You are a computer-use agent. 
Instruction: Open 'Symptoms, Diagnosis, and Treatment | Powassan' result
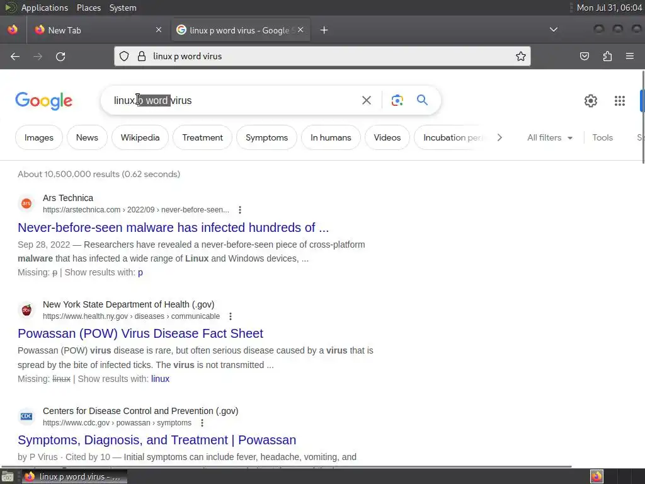pos(157,440)
